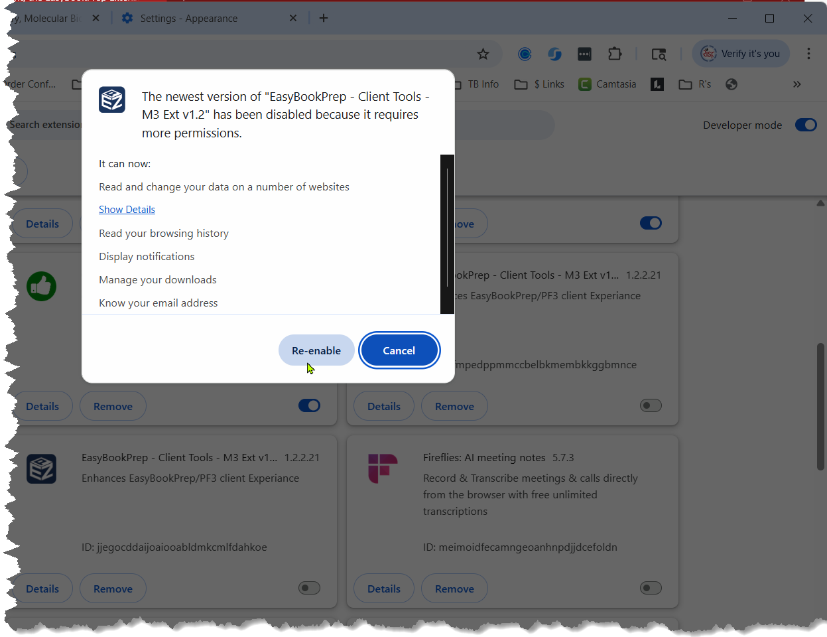
Task: Open Details for EasyBookPrep jjegocdd extension
Action: point(42,589)
